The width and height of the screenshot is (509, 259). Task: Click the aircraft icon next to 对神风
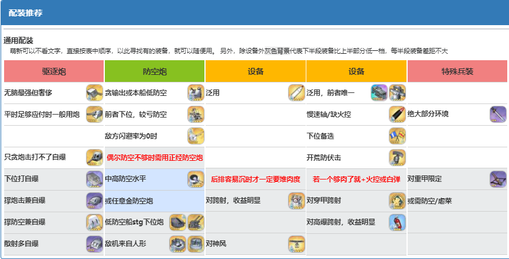tap(296, 244)
